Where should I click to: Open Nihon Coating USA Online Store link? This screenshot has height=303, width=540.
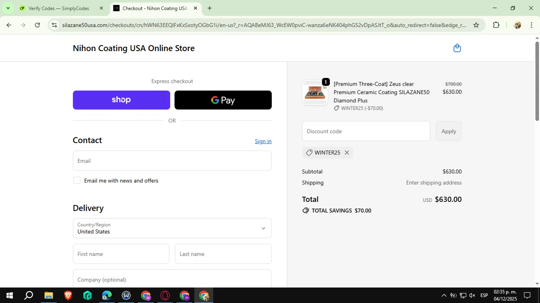[134, 48]
